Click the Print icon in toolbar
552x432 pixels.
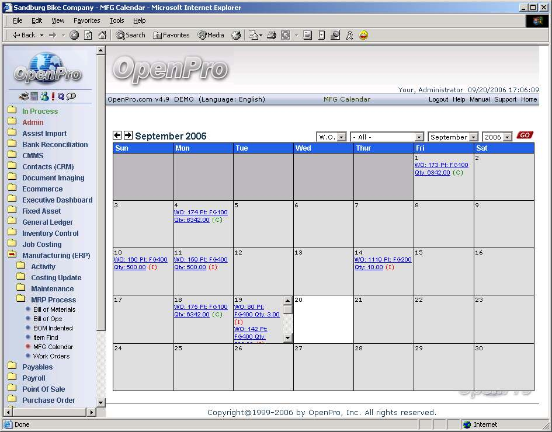[271, 35]
